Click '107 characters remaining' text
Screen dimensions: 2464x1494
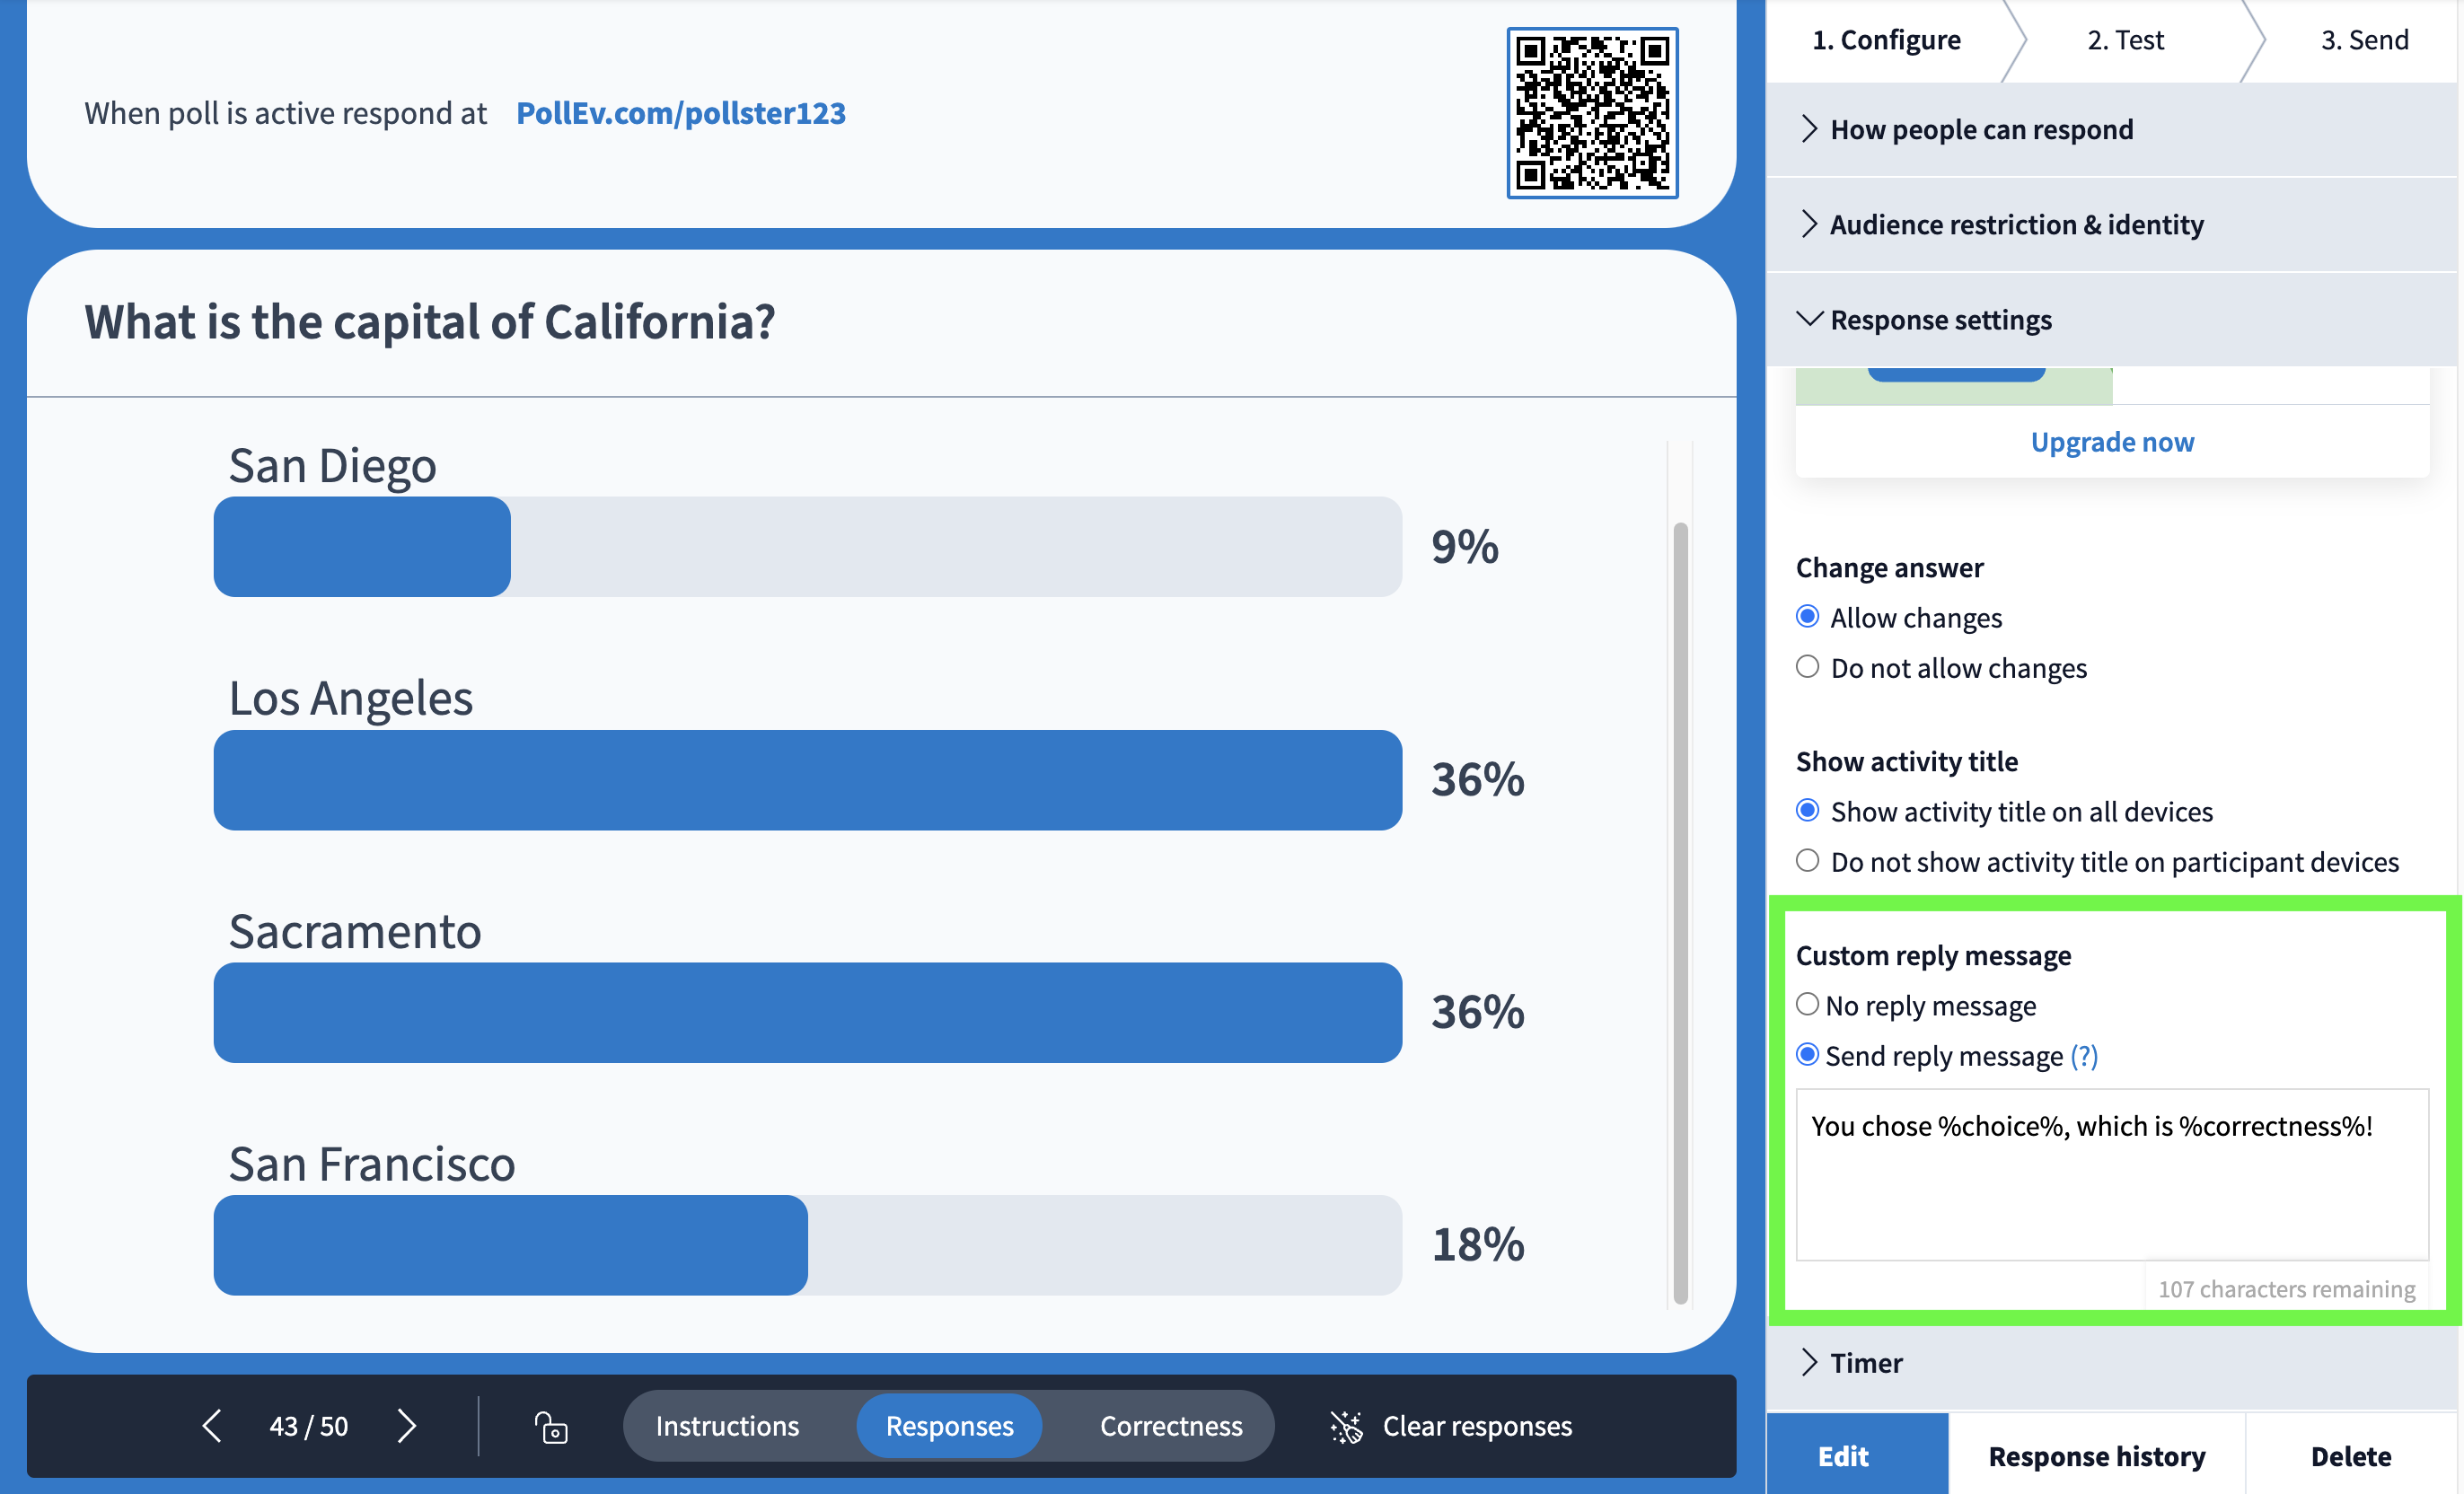pos(2286,1289)
